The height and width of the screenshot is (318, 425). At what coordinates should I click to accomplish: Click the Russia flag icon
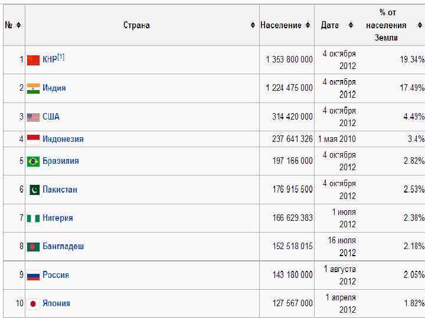coord(33,275)
